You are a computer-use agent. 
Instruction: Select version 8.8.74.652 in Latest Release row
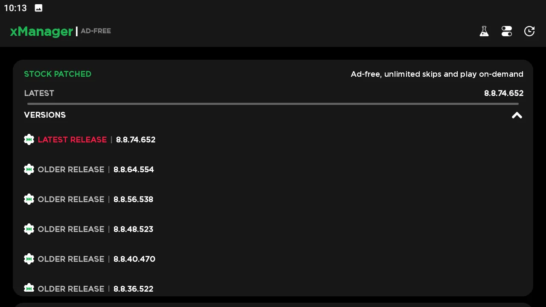[136, 140]
